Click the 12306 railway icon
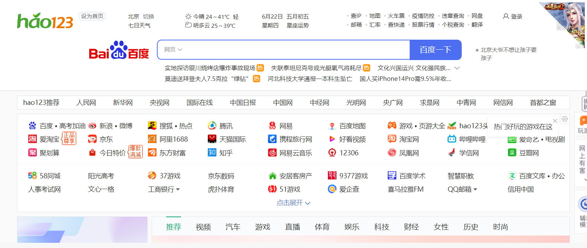Screen dimensions: 587x248 [332, 152]
